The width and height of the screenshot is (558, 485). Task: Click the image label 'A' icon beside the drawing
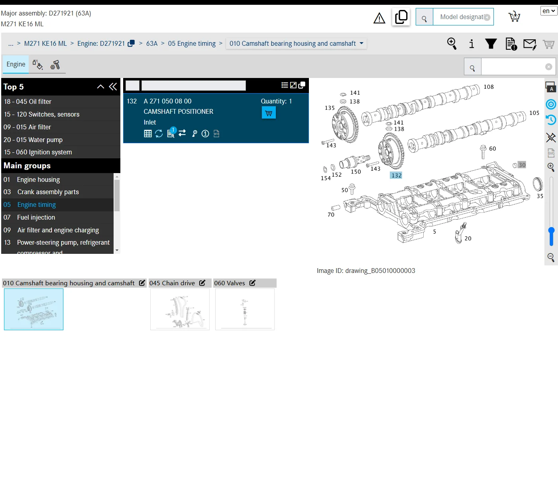[550, 87]
